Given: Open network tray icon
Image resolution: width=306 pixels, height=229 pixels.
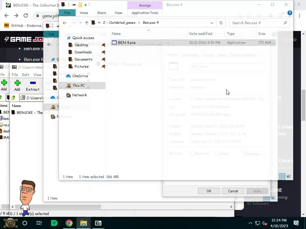Looking at the screenshot, I should (258, 223).
